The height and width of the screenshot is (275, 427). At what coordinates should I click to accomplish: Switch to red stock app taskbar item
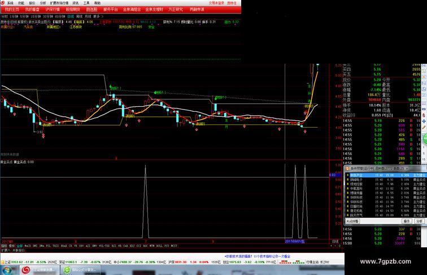tap(38, 270)
